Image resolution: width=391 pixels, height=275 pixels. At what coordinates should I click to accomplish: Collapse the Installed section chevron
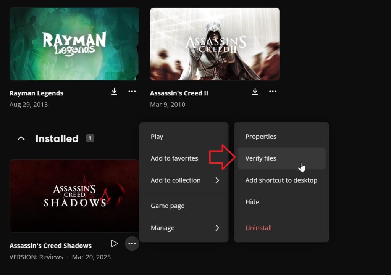click(21, 138)
